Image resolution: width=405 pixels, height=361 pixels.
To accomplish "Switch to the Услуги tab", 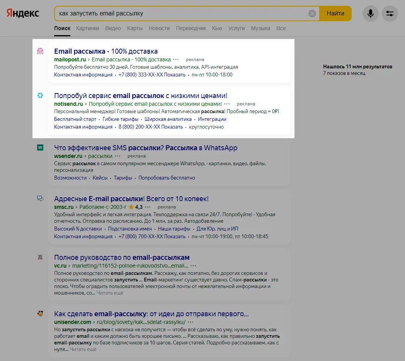I will 237,29.
